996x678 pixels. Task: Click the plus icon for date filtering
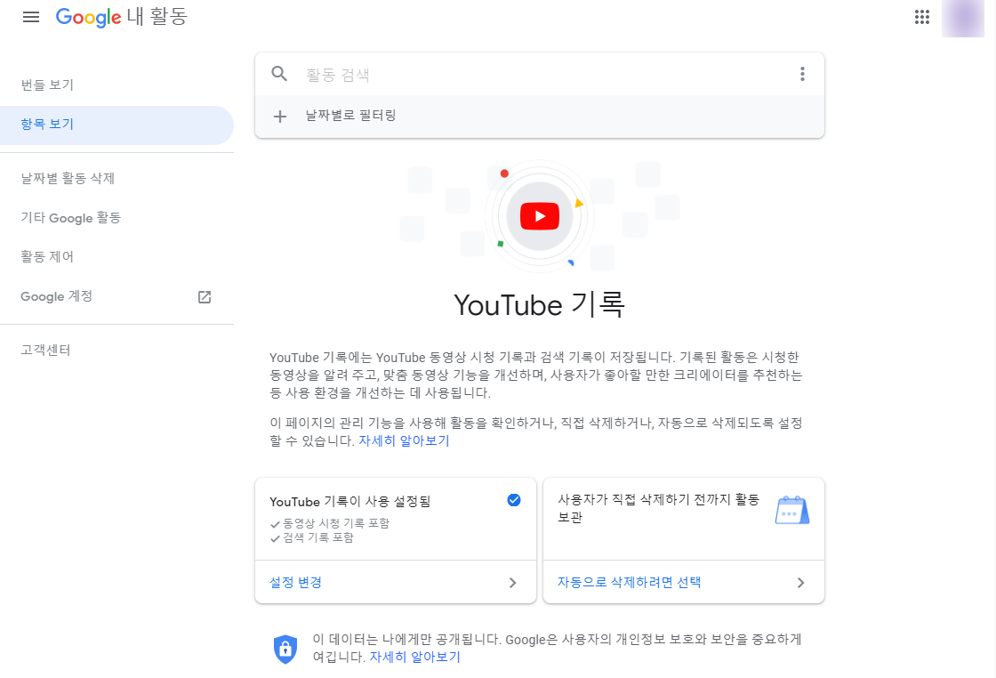pyautogui.click(x=279, y=117)
